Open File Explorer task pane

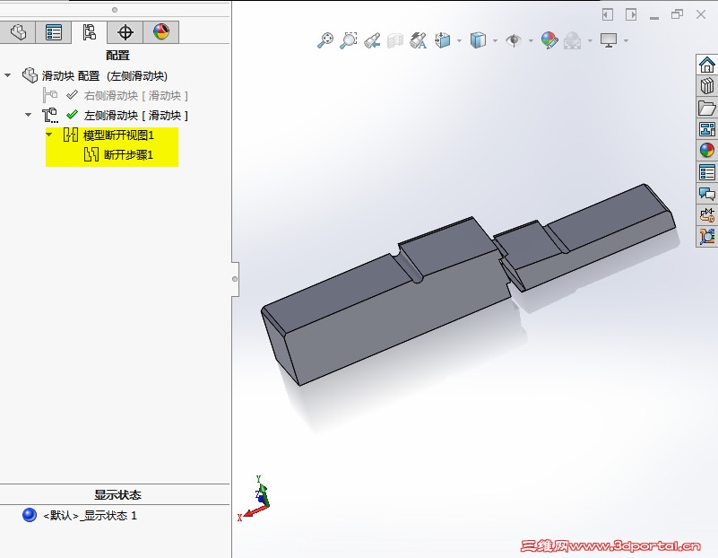(x=707, y=108)
